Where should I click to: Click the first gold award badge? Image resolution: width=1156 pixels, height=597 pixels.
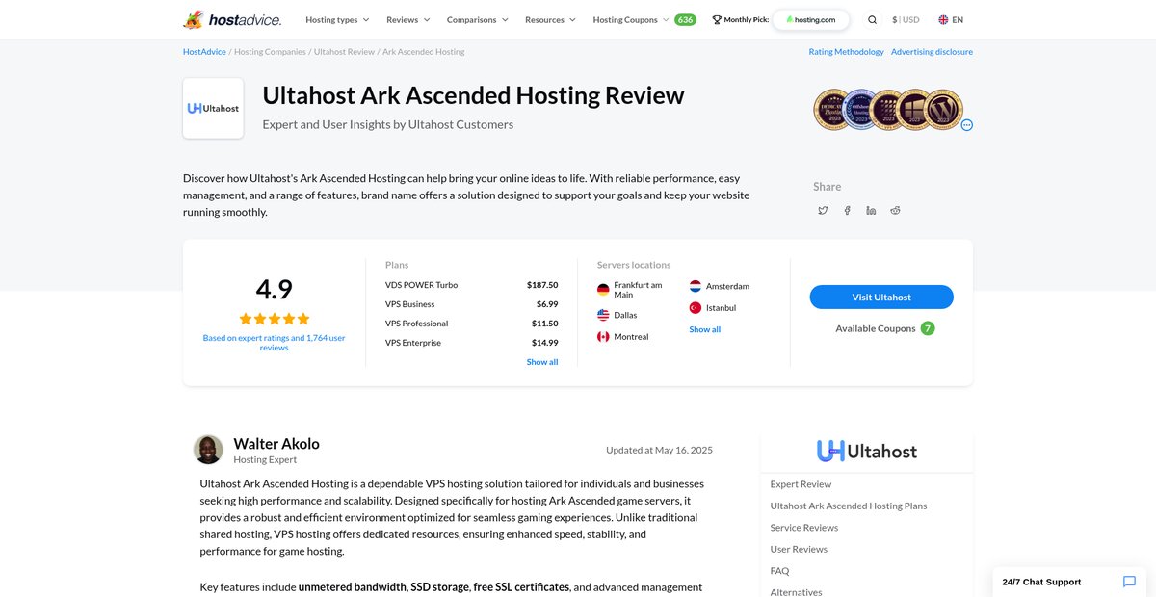pyautogui.click(x=832, y=110)
